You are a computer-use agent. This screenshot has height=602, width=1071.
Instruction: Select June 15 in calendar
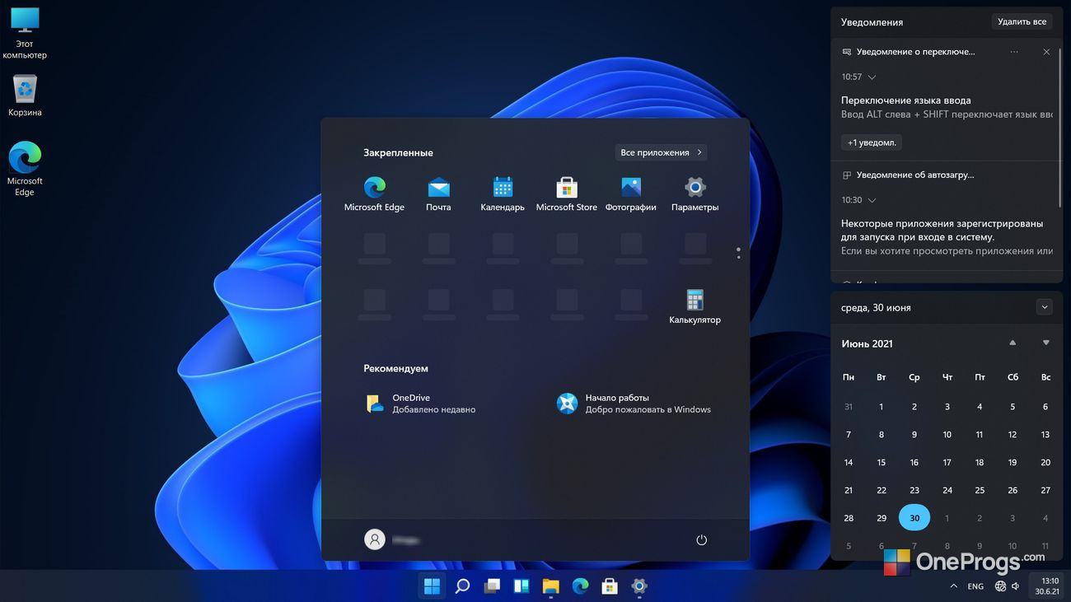click(x=882, y=462)
